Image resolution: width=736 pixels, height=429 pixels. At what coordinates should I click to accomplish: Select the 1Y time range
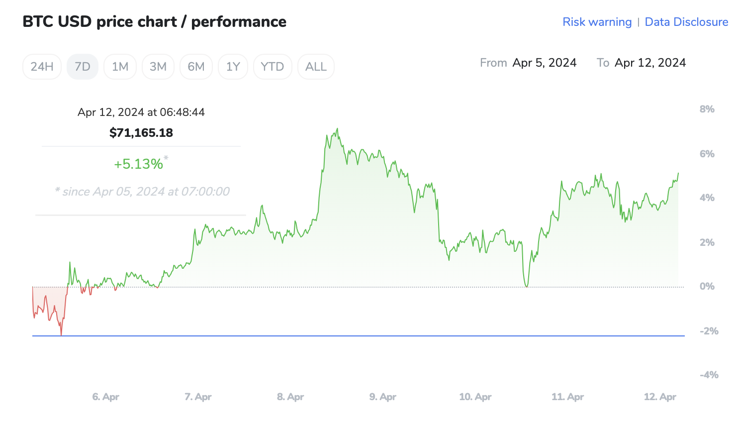coord(233,66)
